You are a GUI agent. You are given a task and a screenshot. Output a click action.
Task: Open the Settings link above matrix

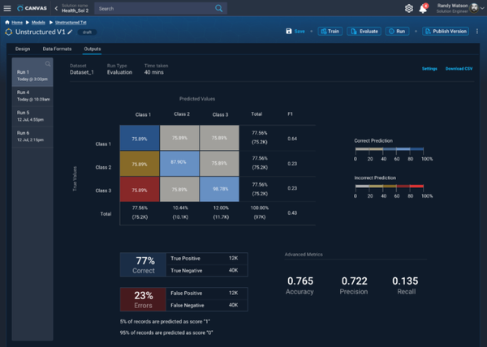point(429,69)
